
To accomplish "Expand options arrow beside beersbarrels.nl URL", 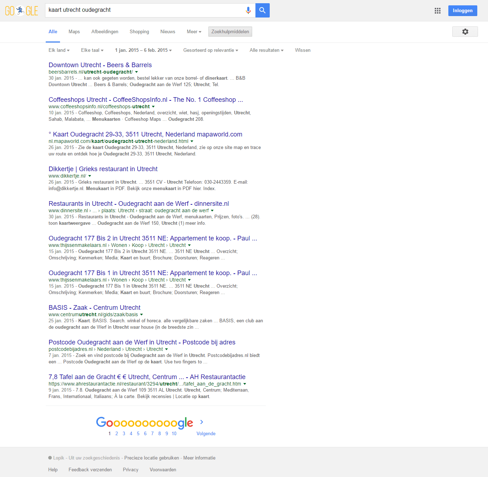I will (x=136, y=72).
